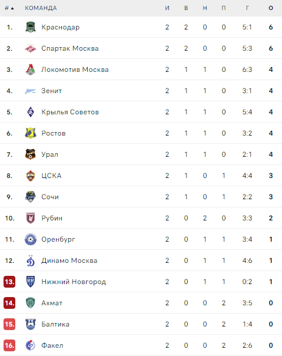Click the Ростов club emblem
Screen dimensions: 282x356
(31, 133)
